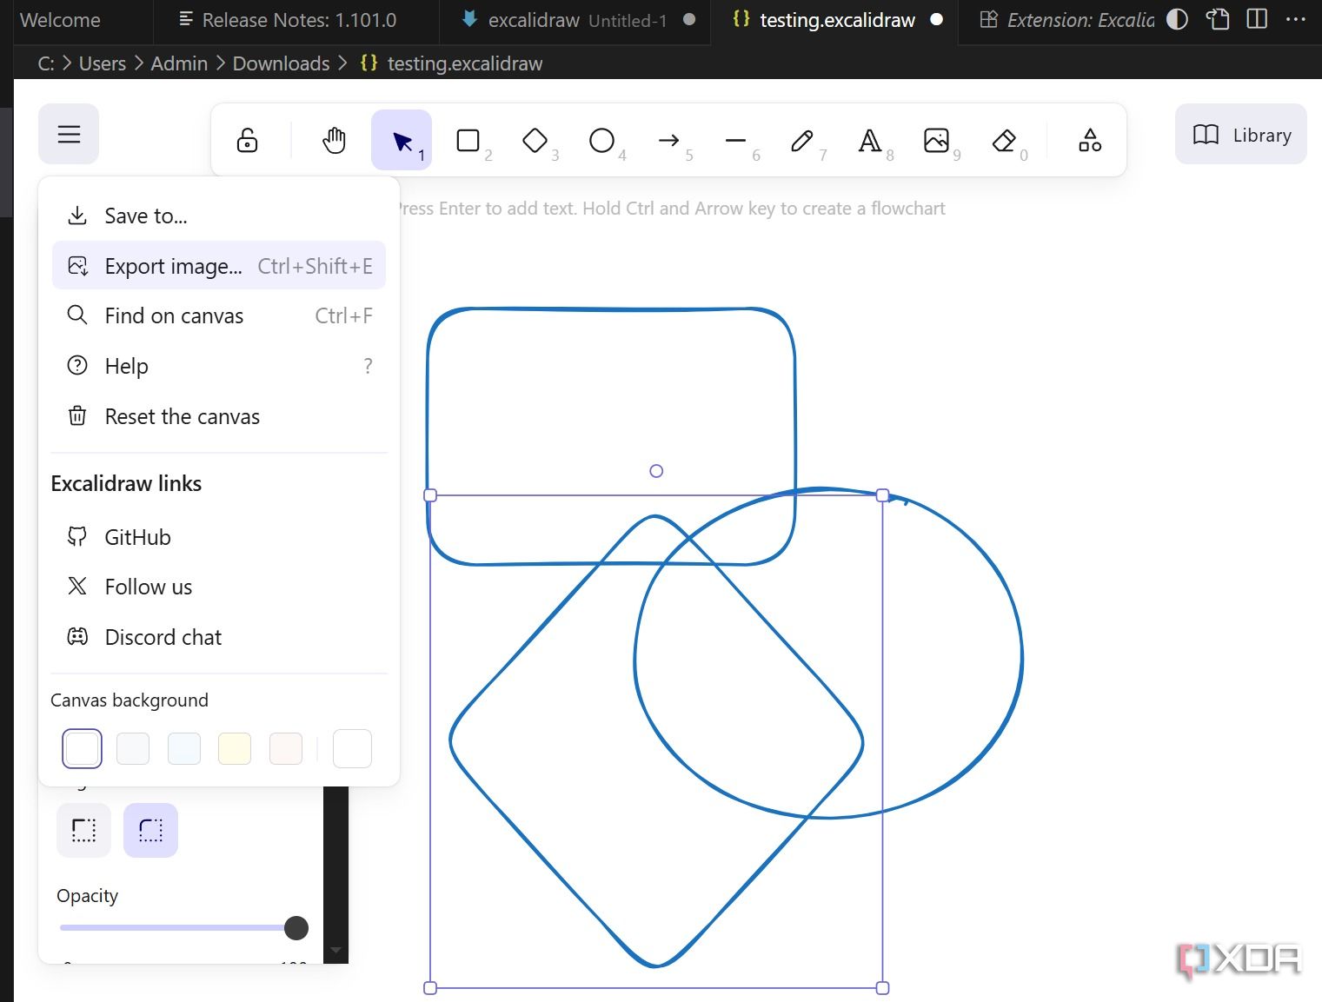The height and width of the screenshot is (1002, 1322).
Task: Open the Follow us link
Action: click(x=219, y=587)
